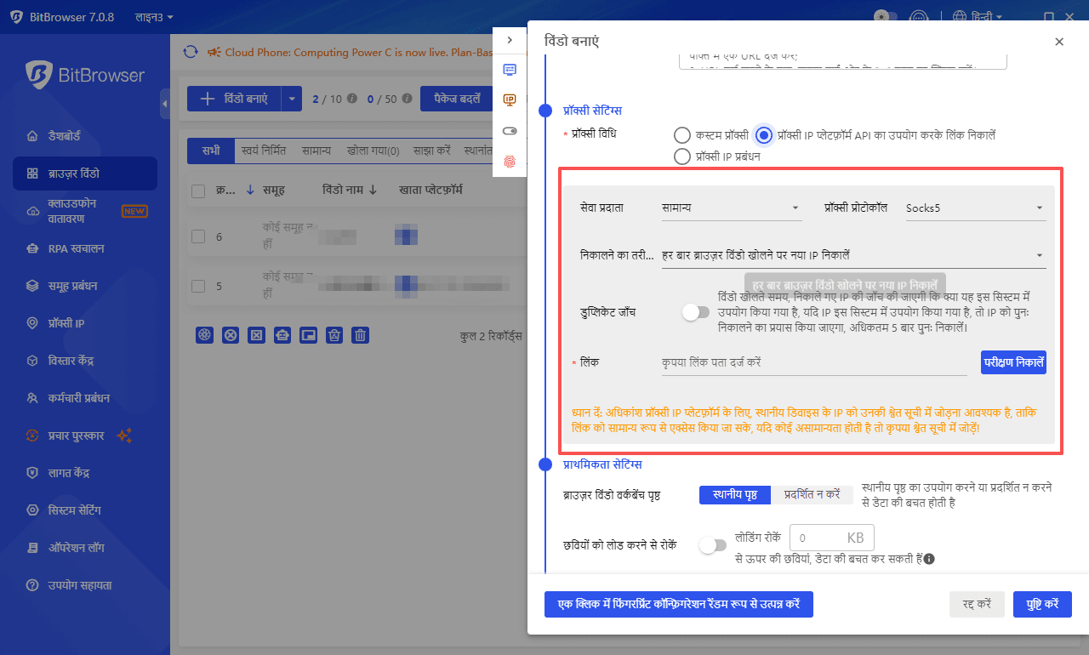Click the orange IP monitor icon

(x=510, y=100)
